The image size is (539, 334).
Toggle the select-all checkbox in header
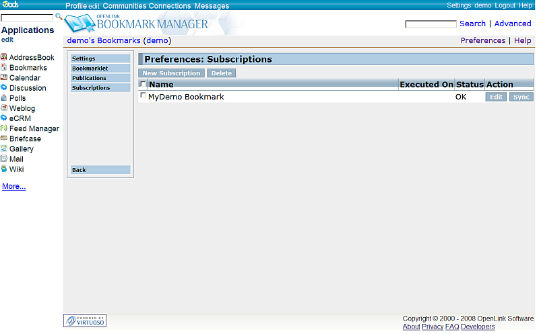pyautogui.click(x=142, y=85)
